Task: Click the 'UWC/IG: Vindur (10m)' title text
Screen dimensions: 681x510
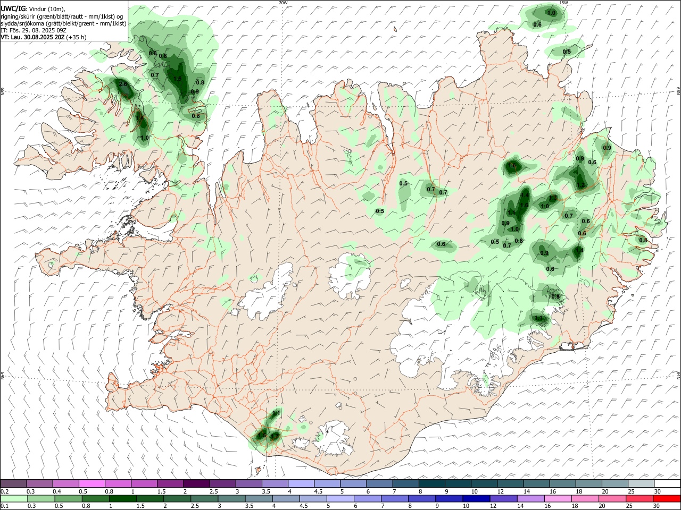Action: pos(32,9)
